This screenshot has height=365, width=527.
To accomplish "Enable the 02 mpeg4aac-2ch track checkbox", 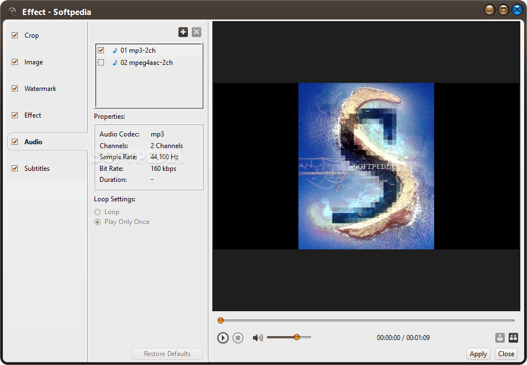I will (x=101, y=63).
